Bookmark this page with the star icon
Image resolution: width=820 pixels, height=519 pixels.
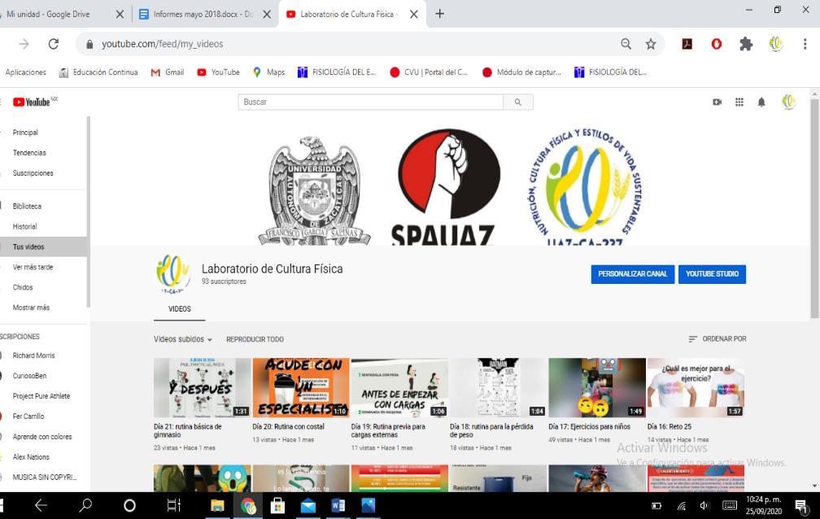coord(651,44)
